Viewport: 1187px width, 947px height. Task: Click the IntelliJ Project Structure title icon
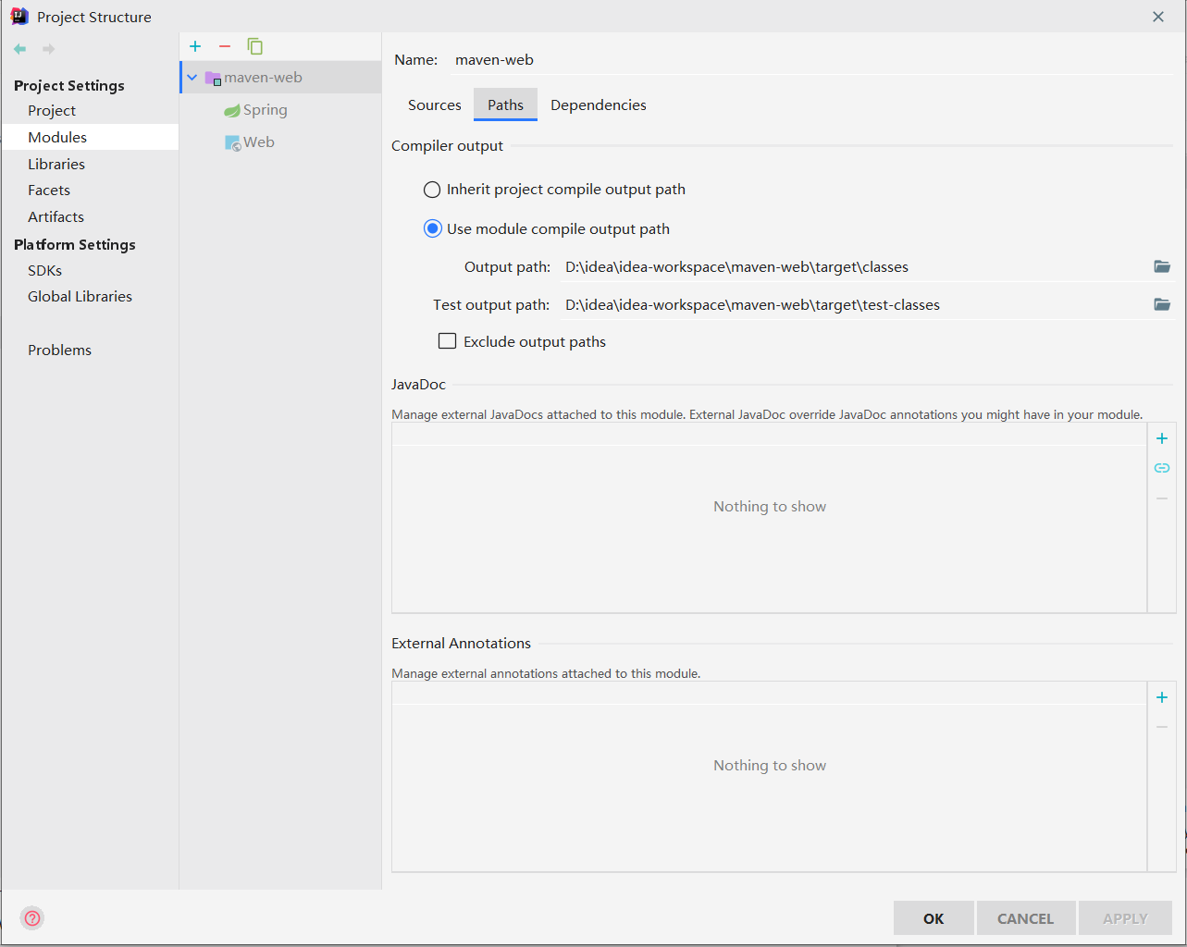[x=19, y=17]
